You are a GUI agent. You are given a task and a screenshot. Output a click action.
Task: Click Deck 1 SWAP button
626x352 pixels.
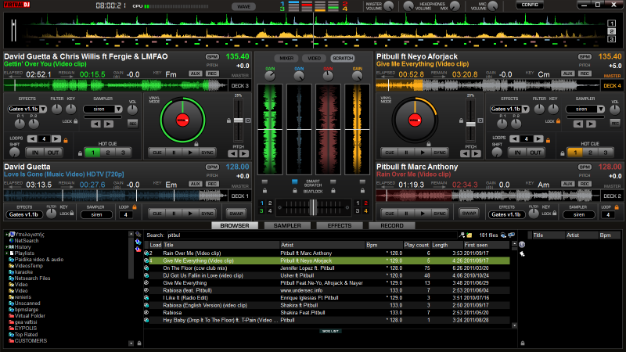point(236,214)
